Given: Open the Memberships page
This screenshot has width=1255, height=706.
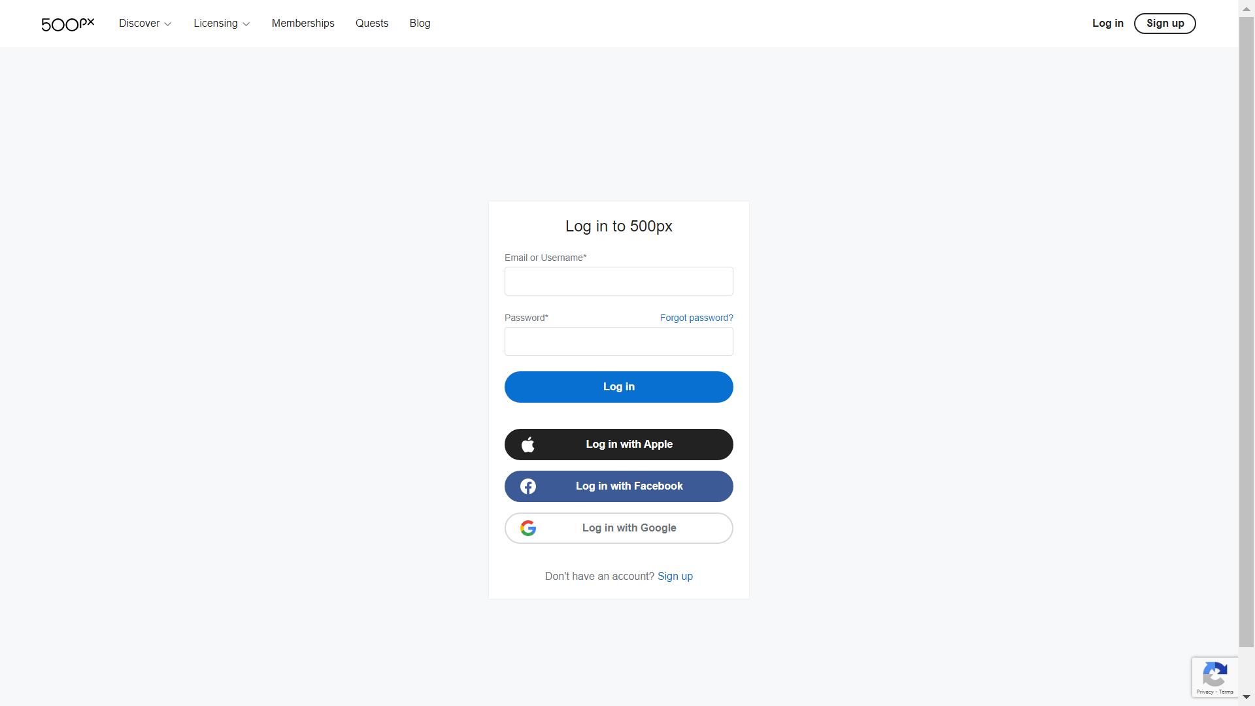Looking at the screenshot, I should tap(303, 24).
